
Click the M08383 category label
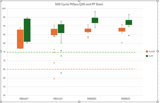[92, 99]
